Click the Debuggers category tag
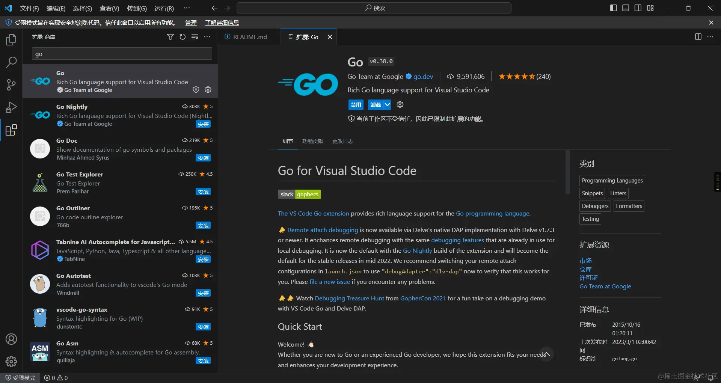 pyautogui.click(x=595, y=206)
